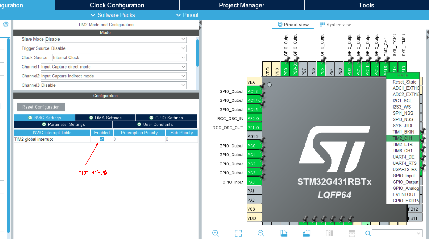Click the Reset Configuration button
This screenshot has width=432, height=239.
[41, 107]
